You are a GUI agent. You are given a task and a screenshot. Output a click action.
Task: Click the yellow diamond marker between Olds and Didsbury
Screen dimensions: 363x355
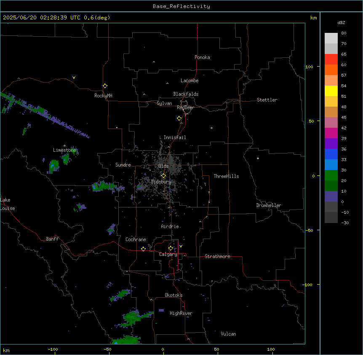tap(163, 176)
